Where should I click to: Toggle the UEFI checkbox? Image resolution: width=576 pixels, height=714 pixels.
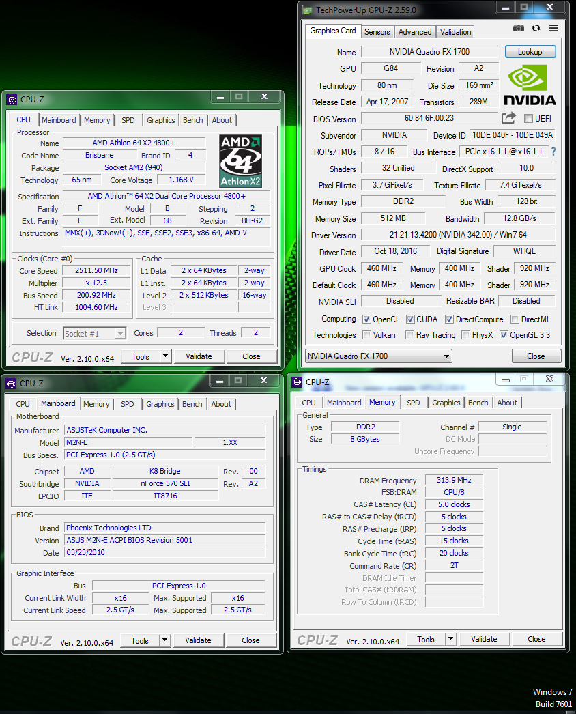[x=529, y=118]
